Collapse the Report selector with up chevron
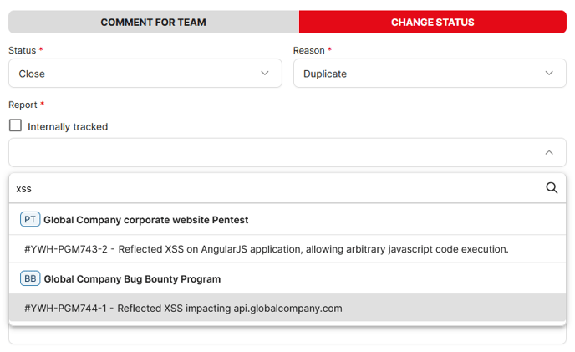The width and height of the screenshot is (575, 352). (549, 152)
